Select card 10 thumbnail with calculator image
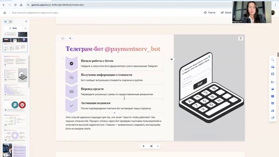The height and width of the screenshot is (157, 279). [x=15, y=75]
